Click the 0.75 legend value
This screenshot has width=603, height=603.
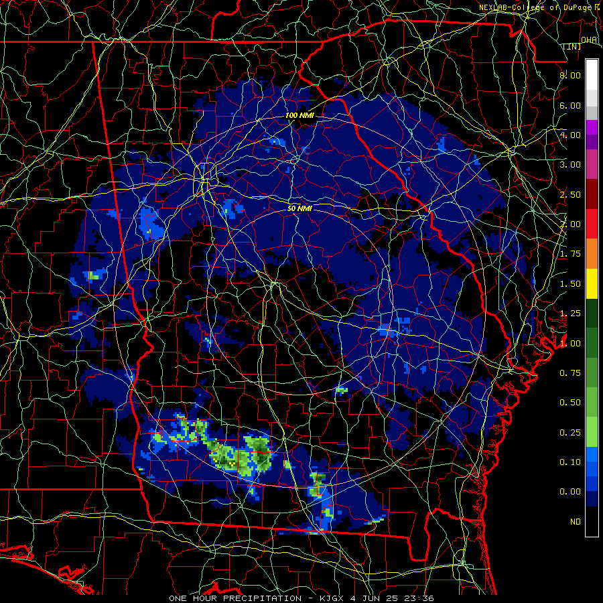pyautogui.click(x=570, y=373)
